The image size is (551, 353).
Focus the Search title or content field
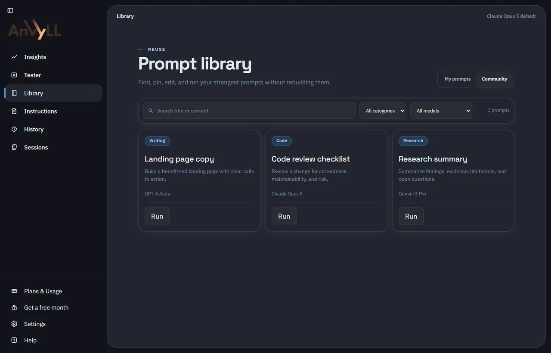249,111
